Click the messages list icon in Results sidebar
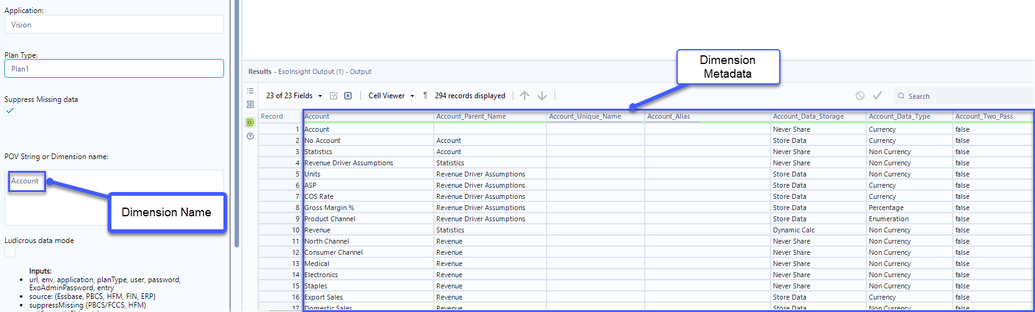Viewport: 1035px width, 312px height. [250, 91]
